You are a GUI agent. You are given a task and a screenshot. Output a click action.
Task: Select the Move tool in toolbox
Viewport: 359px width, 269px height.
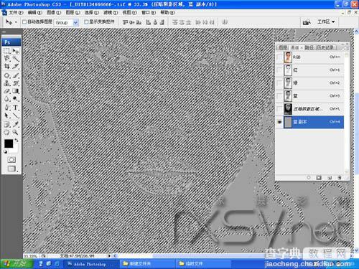16,51
